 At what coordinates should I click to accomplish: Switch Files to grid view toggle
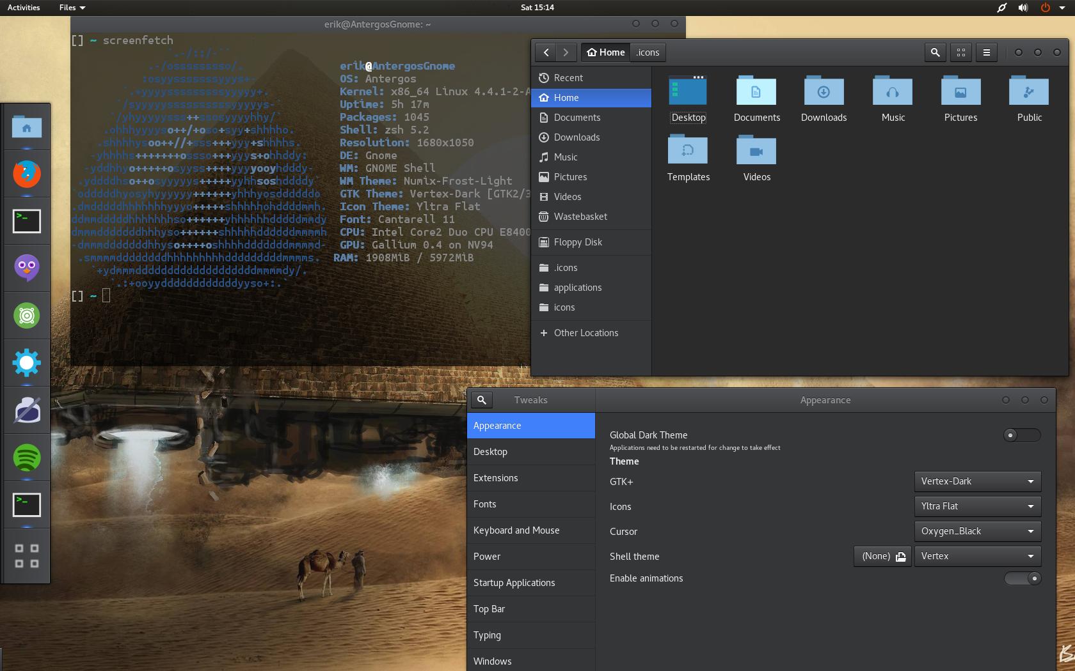tap(961, 52)
